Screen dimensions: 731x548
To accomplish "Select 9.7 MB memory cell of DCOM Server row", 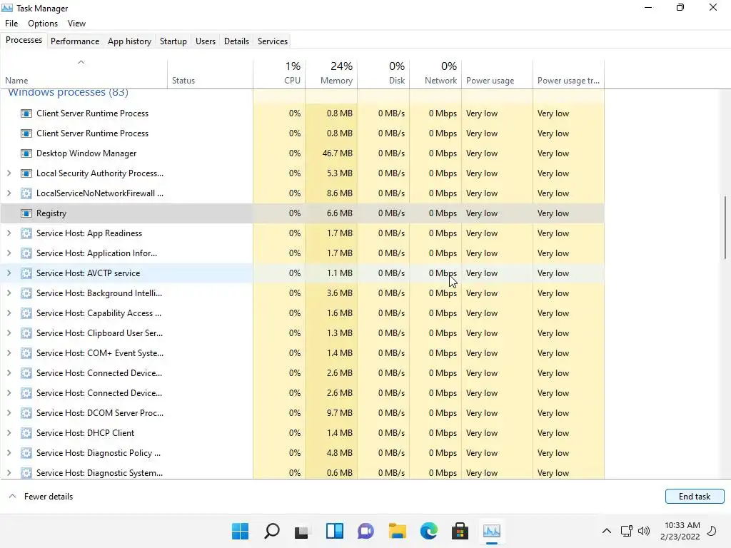I will click(331, 413).
